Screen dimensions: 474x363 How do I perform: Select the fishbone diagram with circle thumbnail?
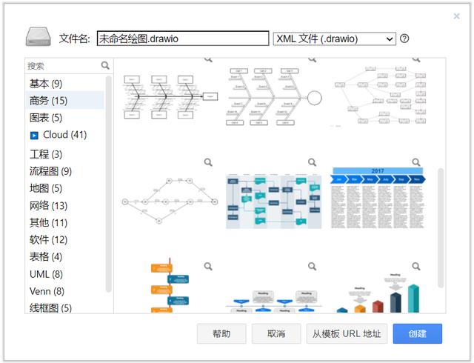pos(274,98)
